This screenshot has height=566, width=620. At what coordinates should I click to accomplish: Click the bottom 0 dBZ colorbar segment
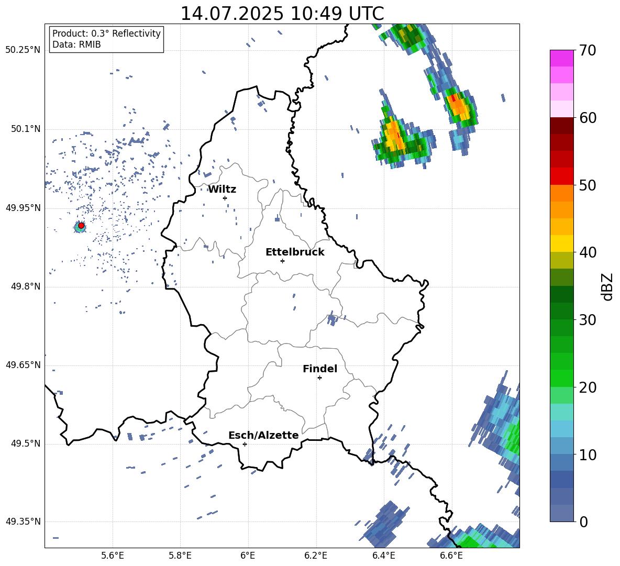[x=561, y=513]
